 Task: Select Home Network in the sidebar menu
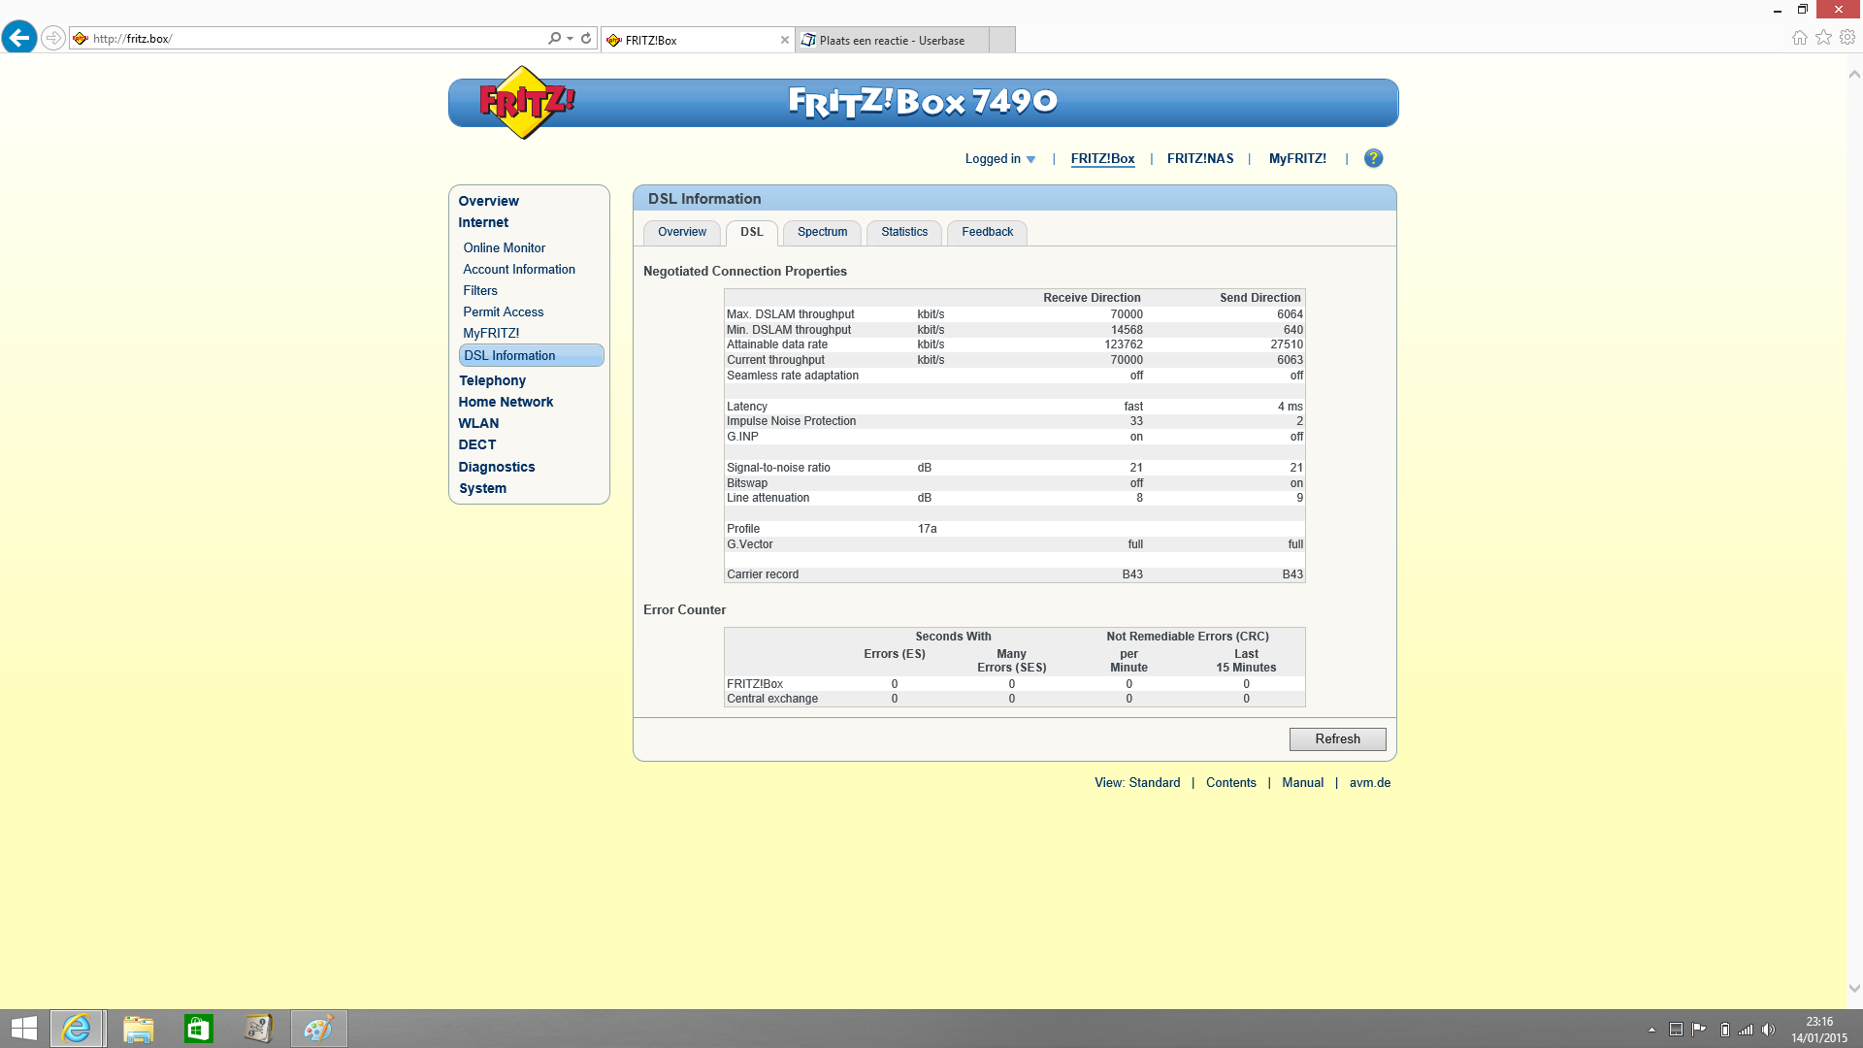click(x=506, y=402)
